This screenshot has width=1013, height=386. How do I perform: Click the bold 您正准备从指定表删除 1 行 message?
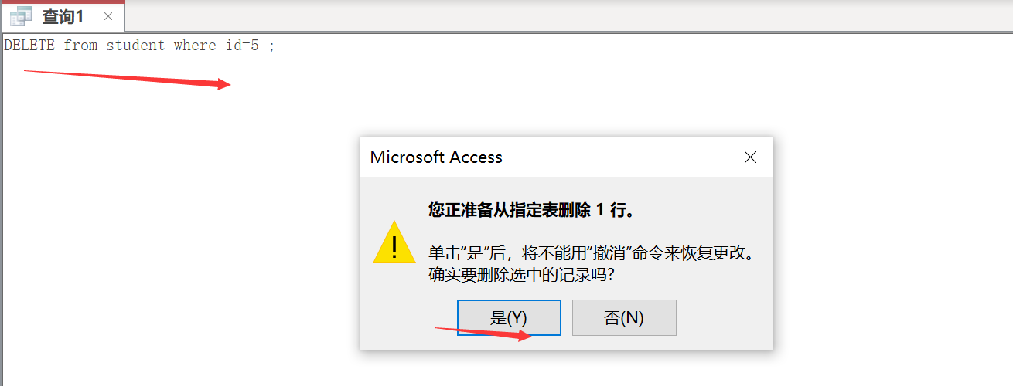tap(532, 210)
